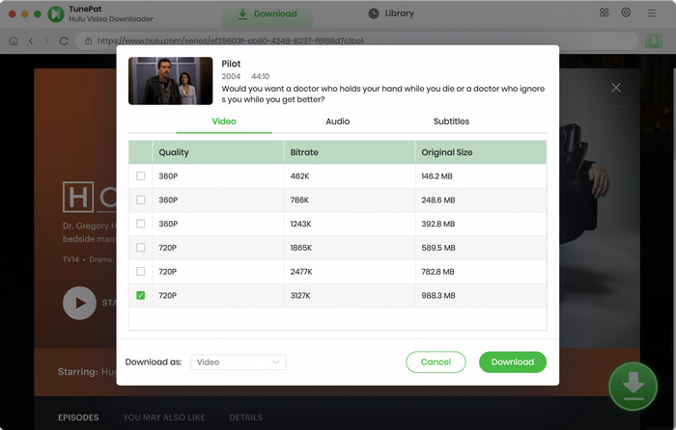Open the hamburger menu icon

652,13
